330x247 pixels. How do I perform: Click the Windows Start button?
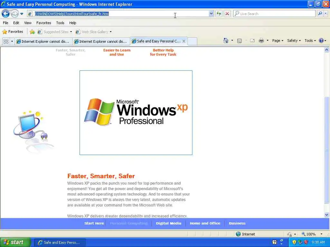coord(15,242)
